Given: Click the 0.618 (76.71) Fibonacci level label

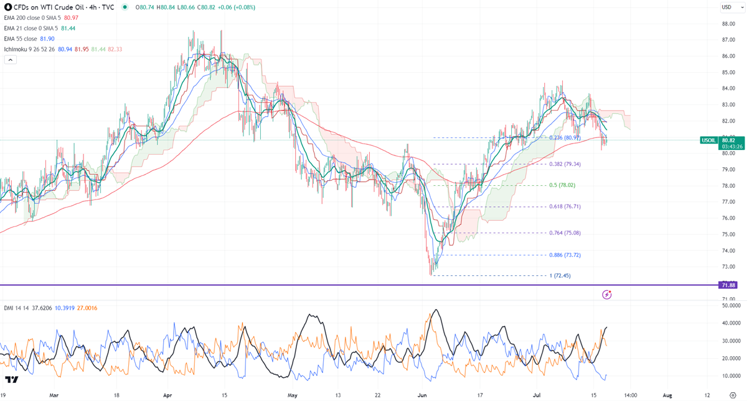Looking at the screenshot, I should point(565,206).
